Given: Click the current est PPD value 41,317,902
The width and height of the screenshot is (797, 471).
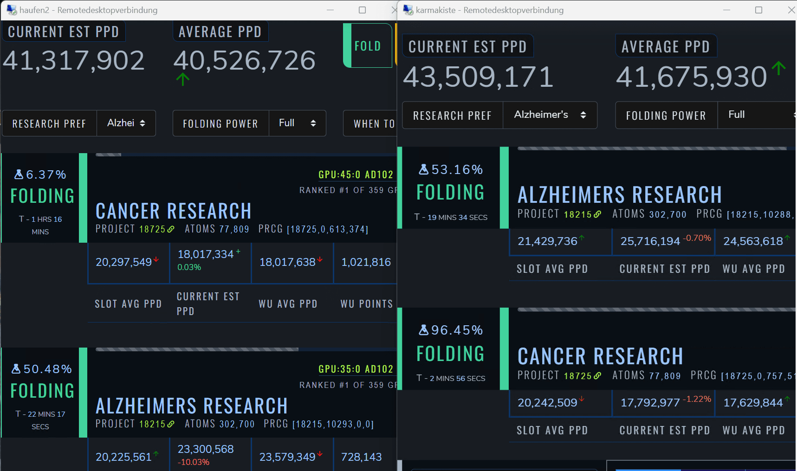Looking at the screenshot, I should click(x=74, y=60).
